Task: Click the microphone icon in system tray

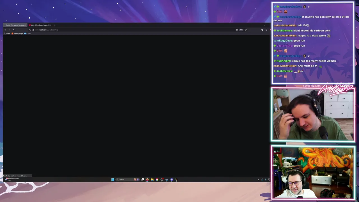Action: [266, 180]
